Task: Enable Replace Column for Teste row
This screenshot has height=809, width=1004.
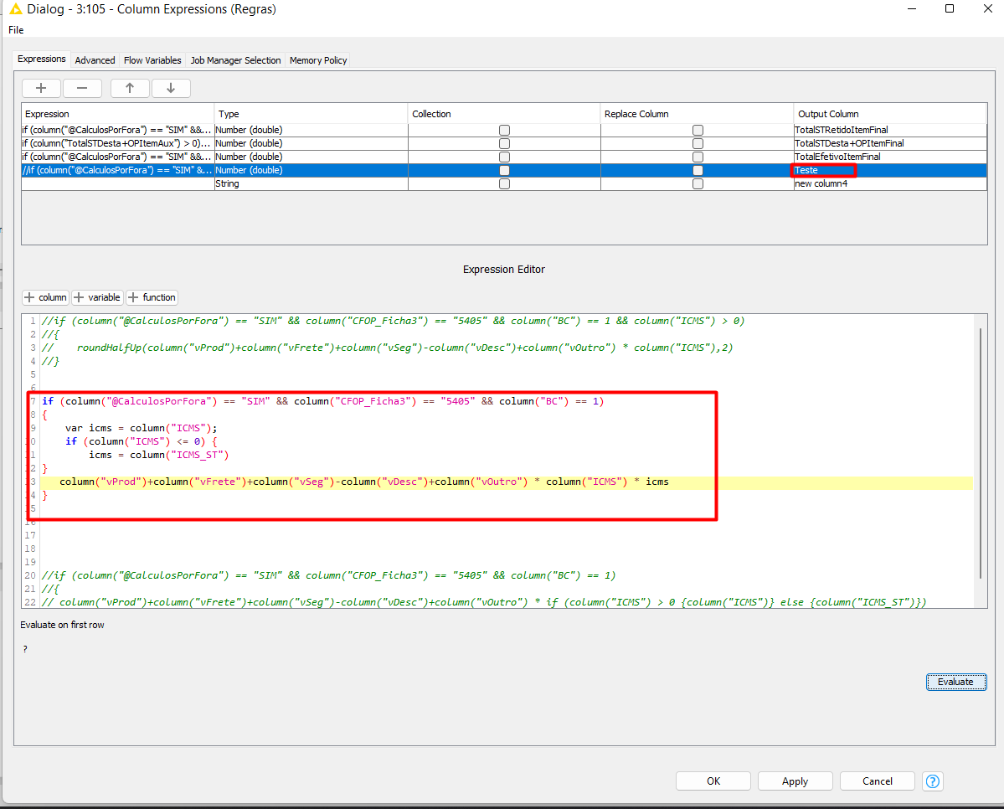Action: (x=698, y=170)
